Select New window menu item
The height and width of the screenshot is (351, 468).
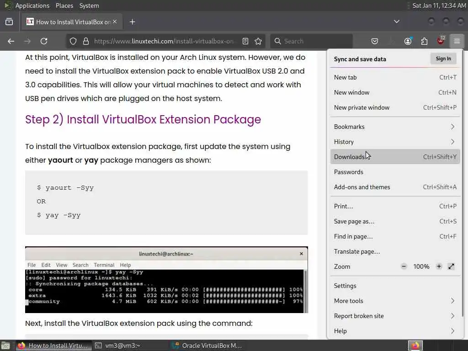395,92
